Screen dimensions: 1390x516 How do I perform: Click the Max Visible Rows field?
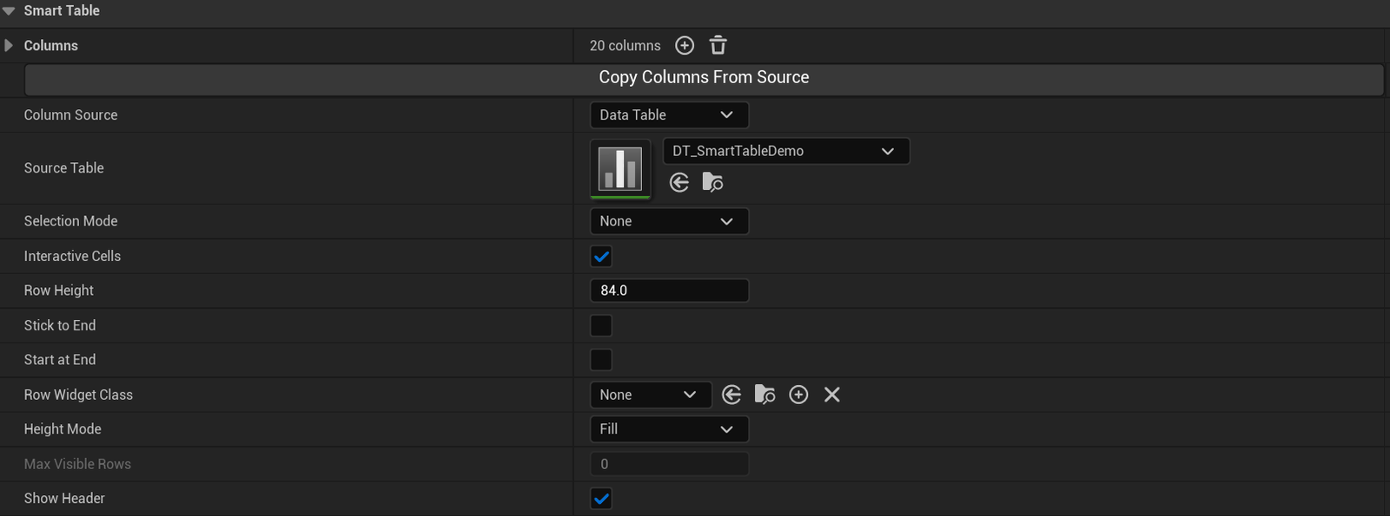click(x=669, y=464)
